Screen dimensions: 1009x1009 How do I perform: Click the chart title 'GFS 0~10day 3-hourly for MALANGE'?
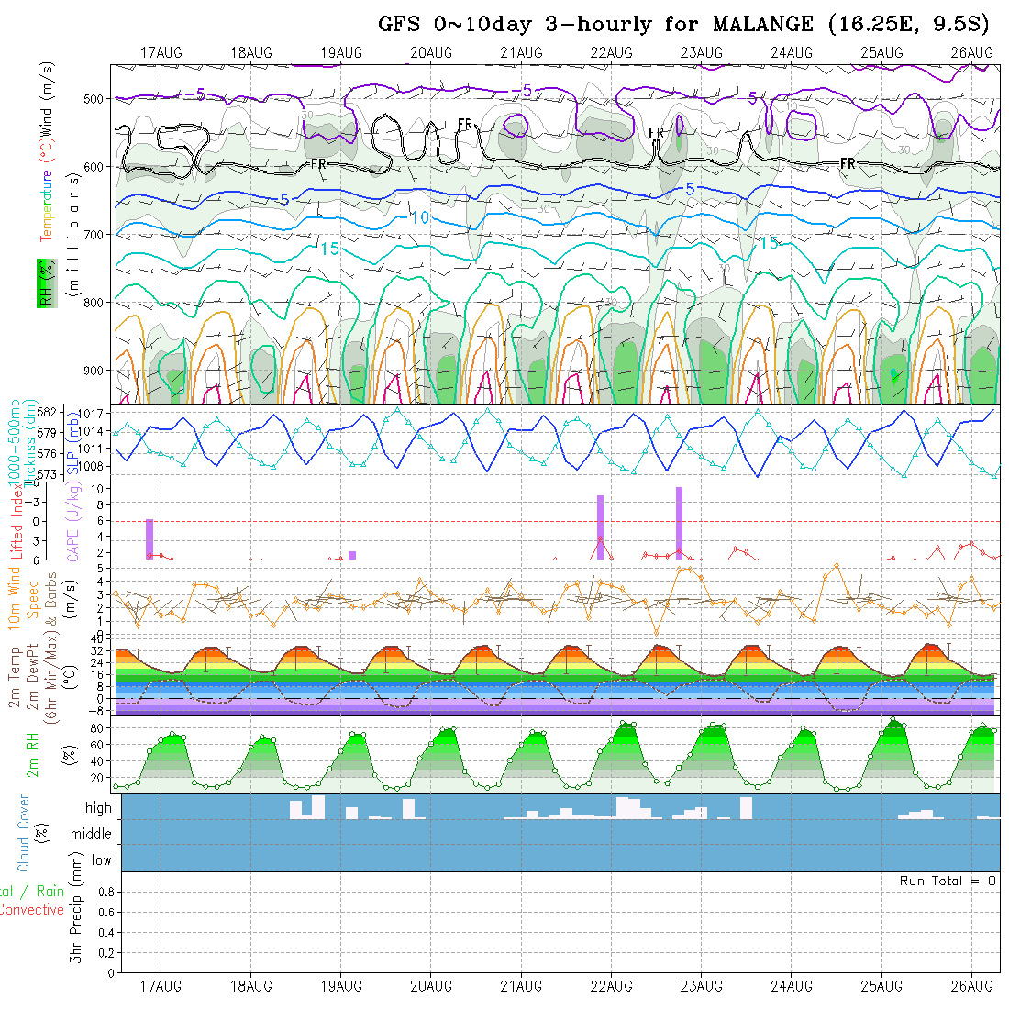click(x=598, y=25)
